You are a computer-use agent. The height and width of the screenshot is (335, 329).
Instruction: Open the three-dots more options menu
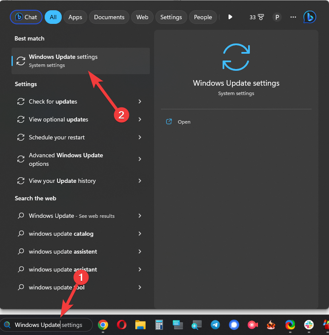click(293, 17)
